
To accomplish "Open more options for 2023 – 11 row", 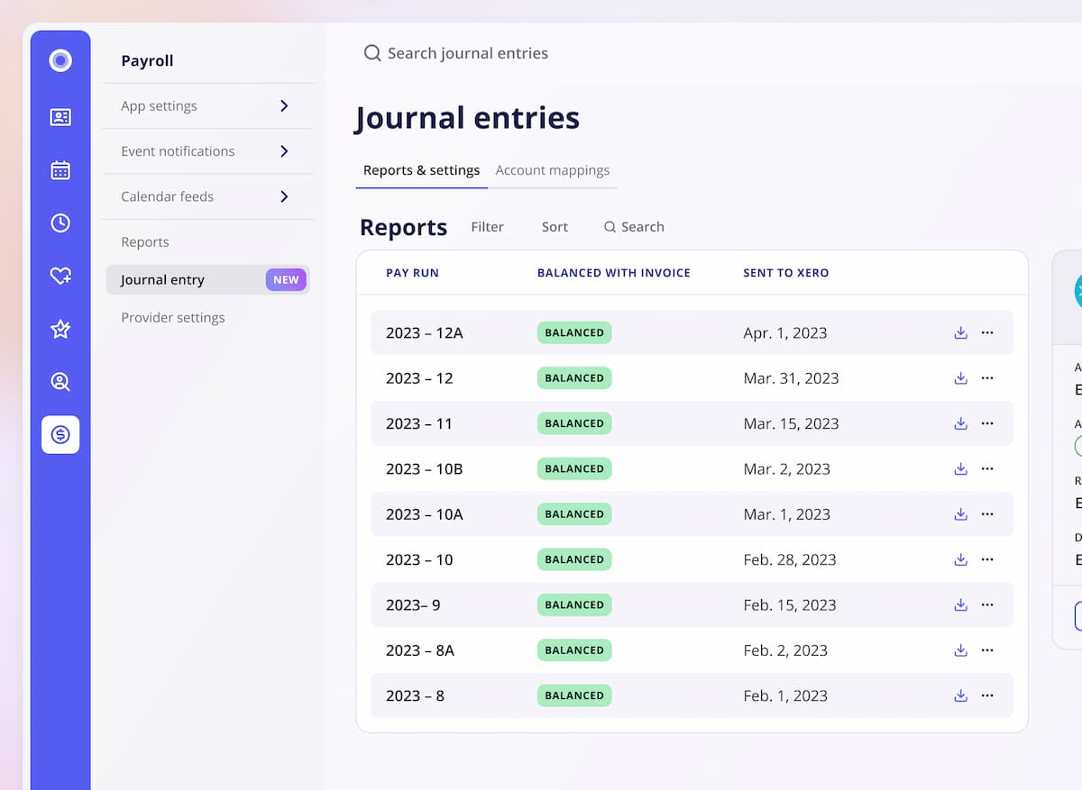I will [987, 423].
